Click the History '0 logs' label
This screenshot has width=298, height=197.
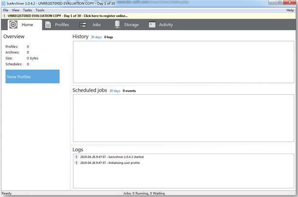coord(109,37)
